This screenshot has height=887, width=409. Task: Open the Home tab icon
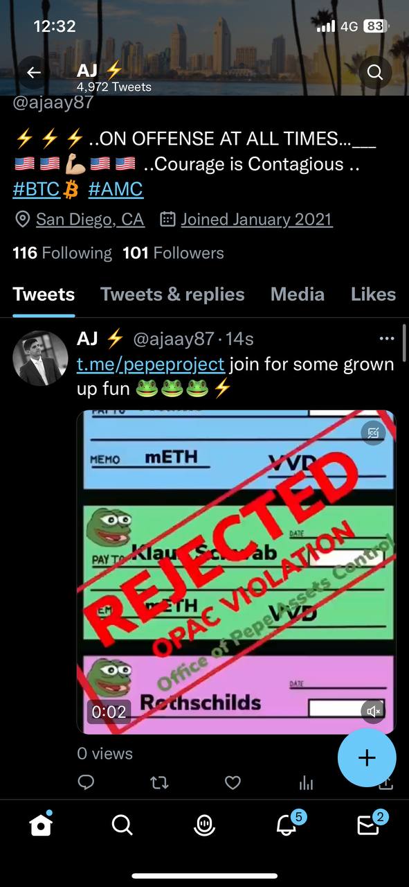(41, 825)
